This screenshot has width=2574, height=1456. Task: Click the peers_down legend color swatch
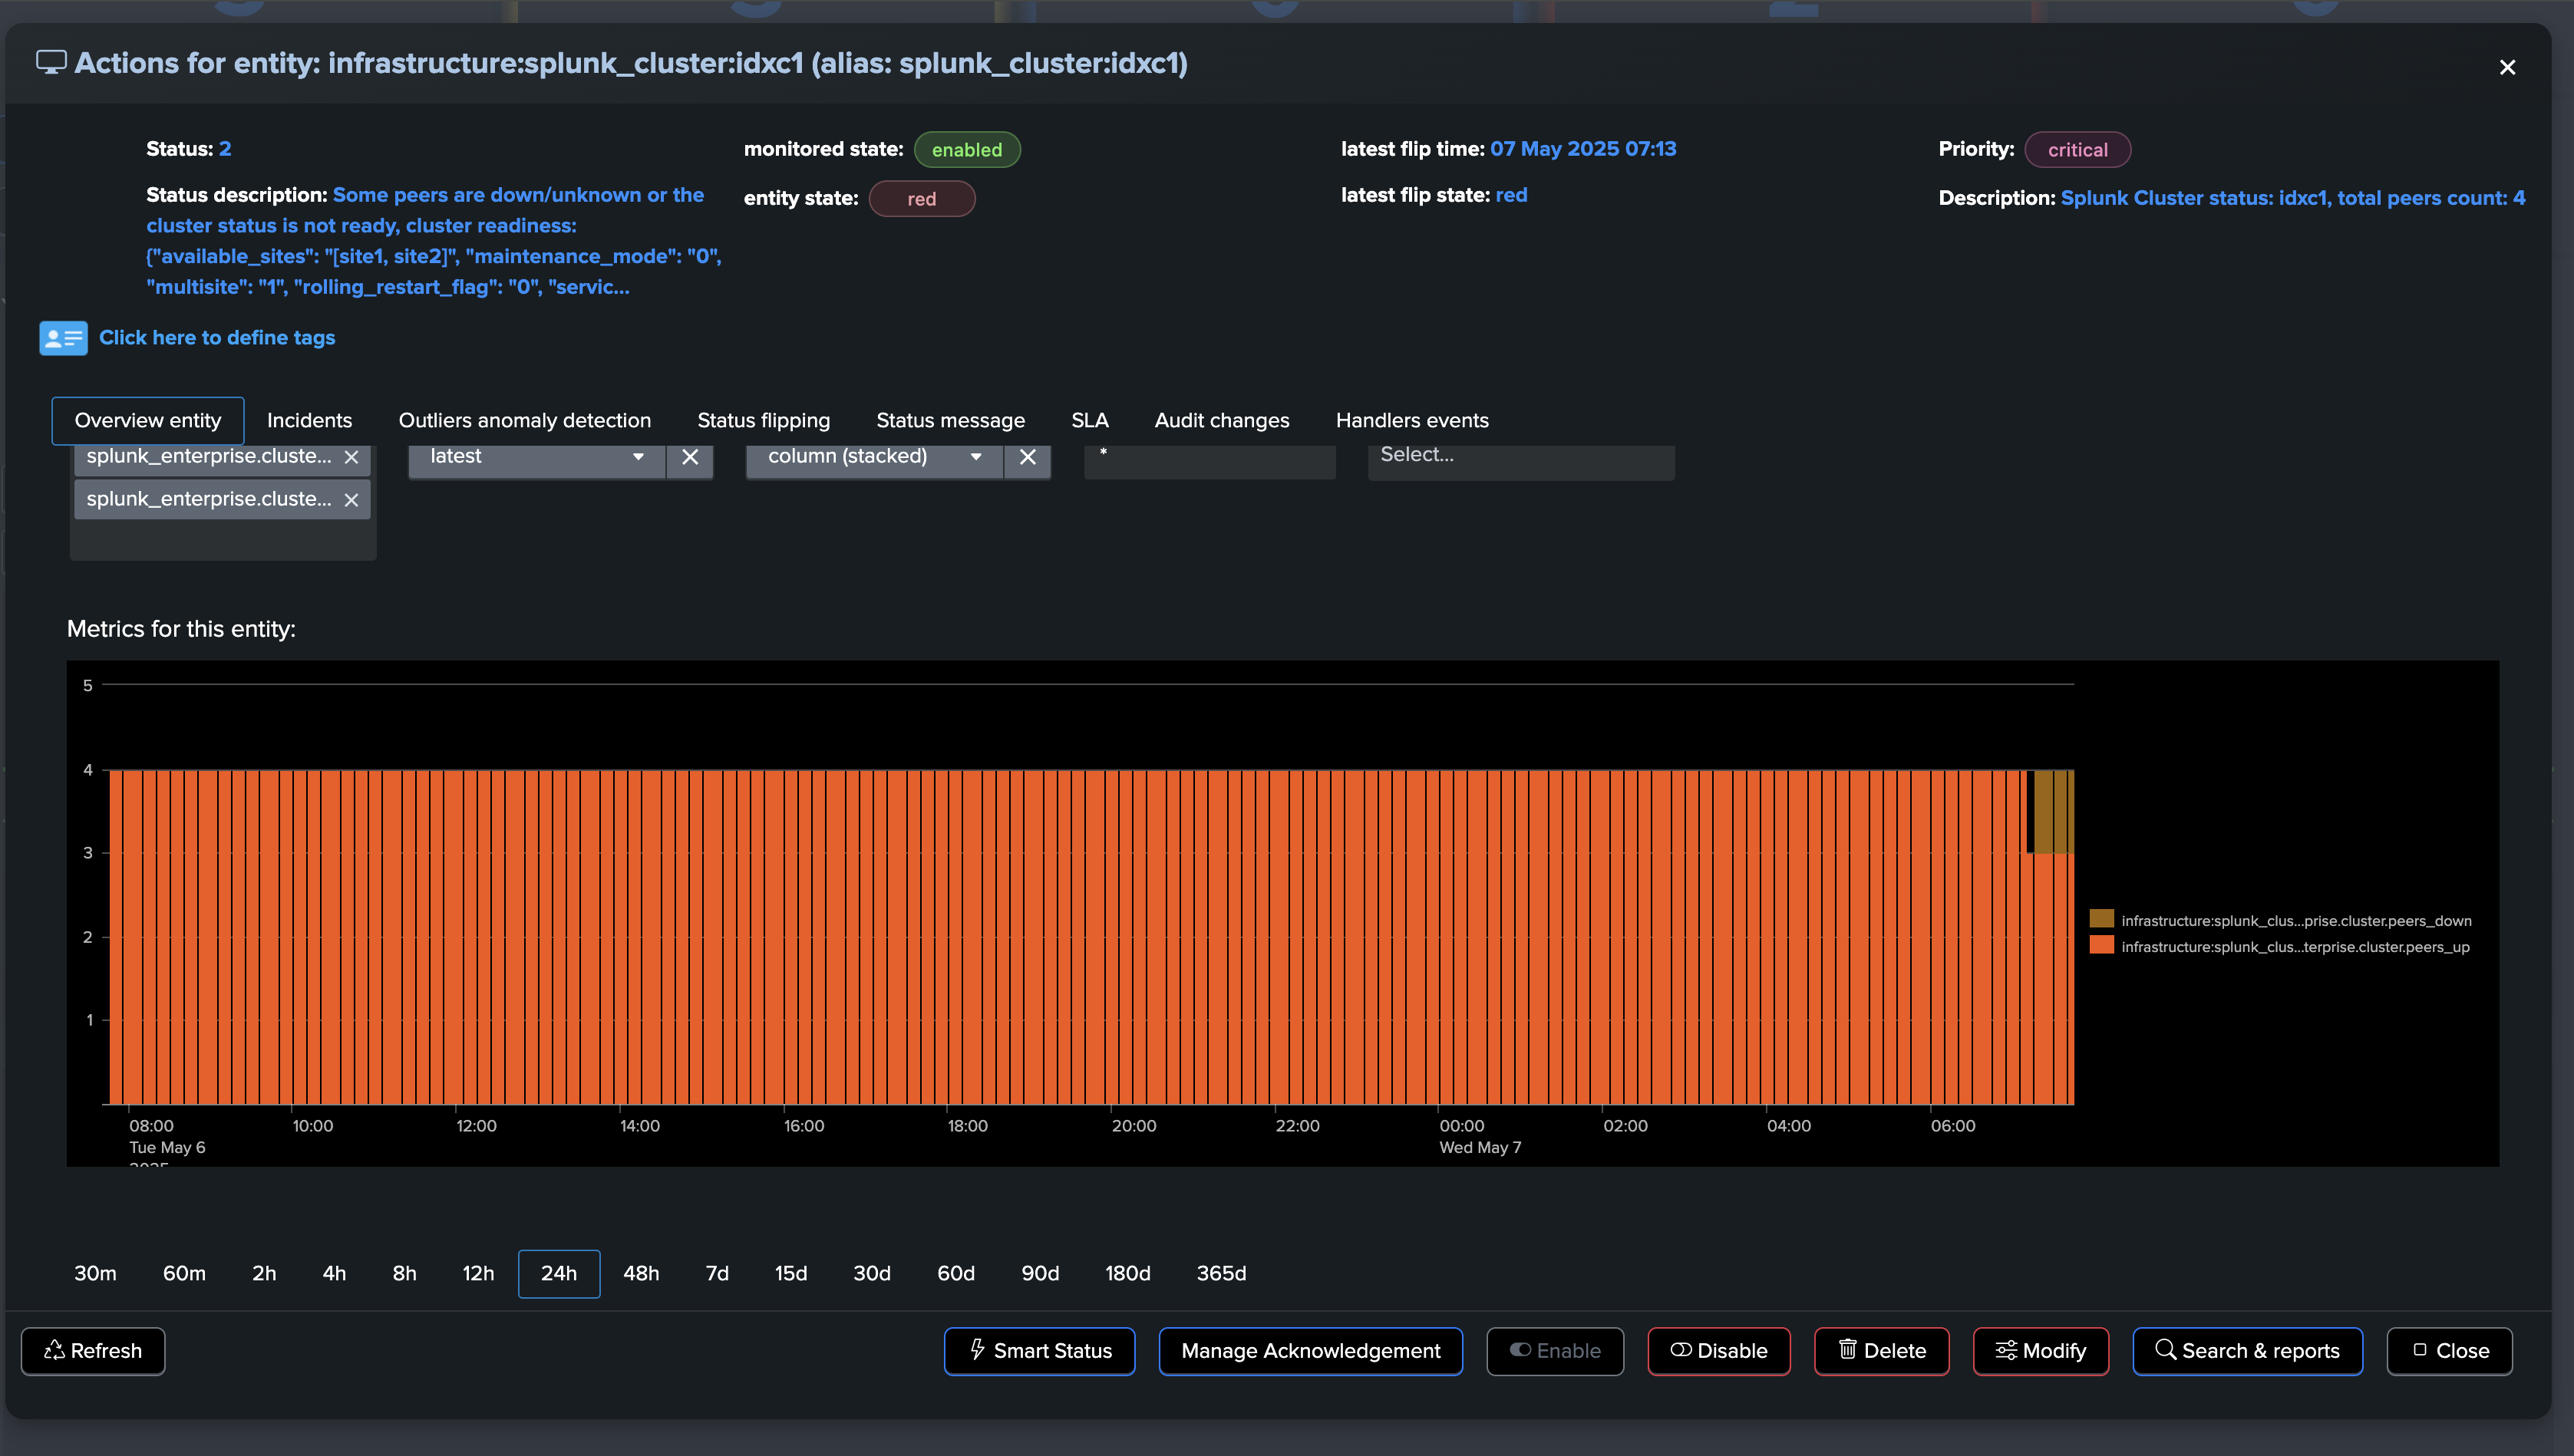(2100, 919)
